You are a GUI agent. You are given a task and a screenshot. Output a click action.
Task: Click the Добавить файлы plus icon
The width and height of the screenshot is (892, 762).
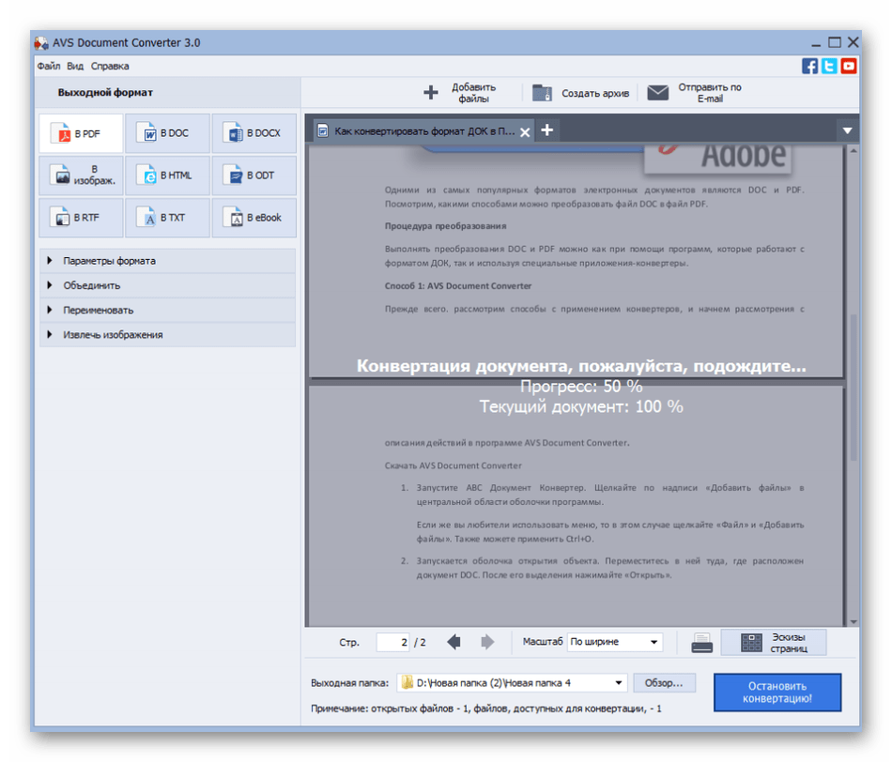[431, 93]
